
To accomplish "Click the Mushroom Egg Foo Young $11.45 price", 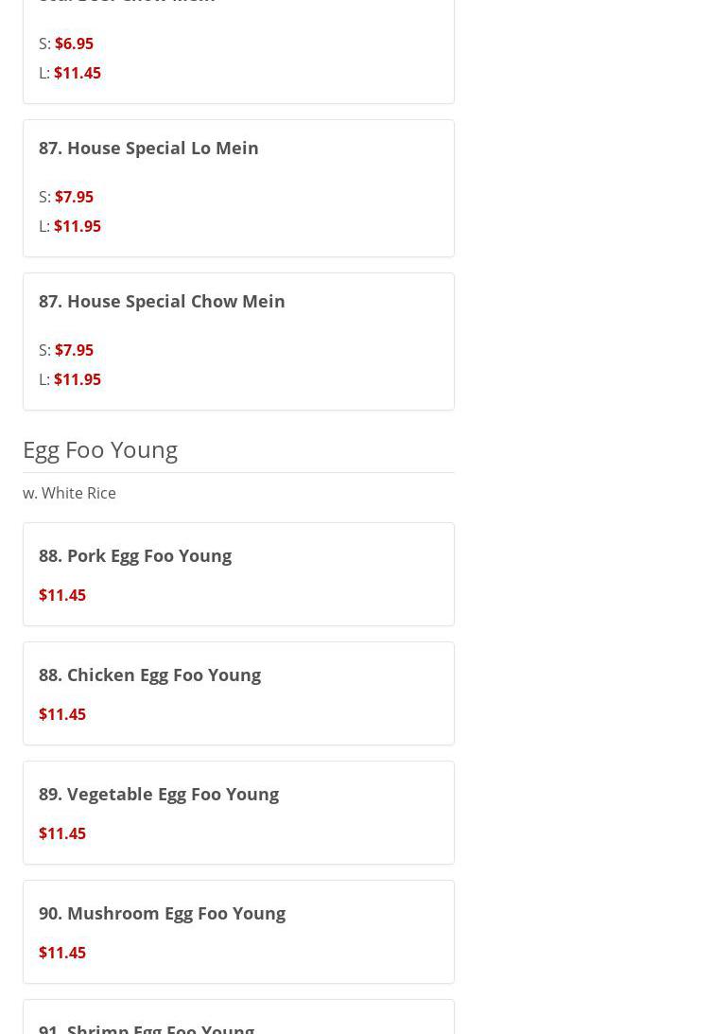I will pos(62,953).
